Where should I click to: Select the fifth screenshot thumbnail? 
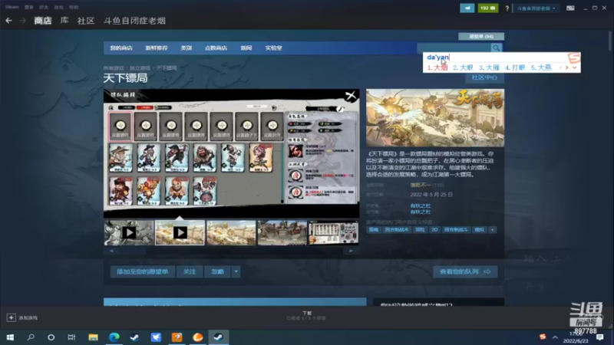point(333,233)
